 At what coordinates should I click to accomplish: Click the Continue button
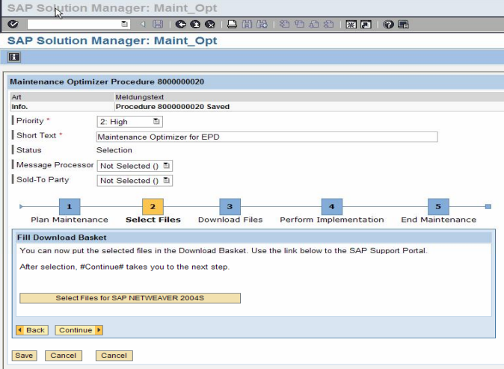pyautogui.click(x=79, y=330)
